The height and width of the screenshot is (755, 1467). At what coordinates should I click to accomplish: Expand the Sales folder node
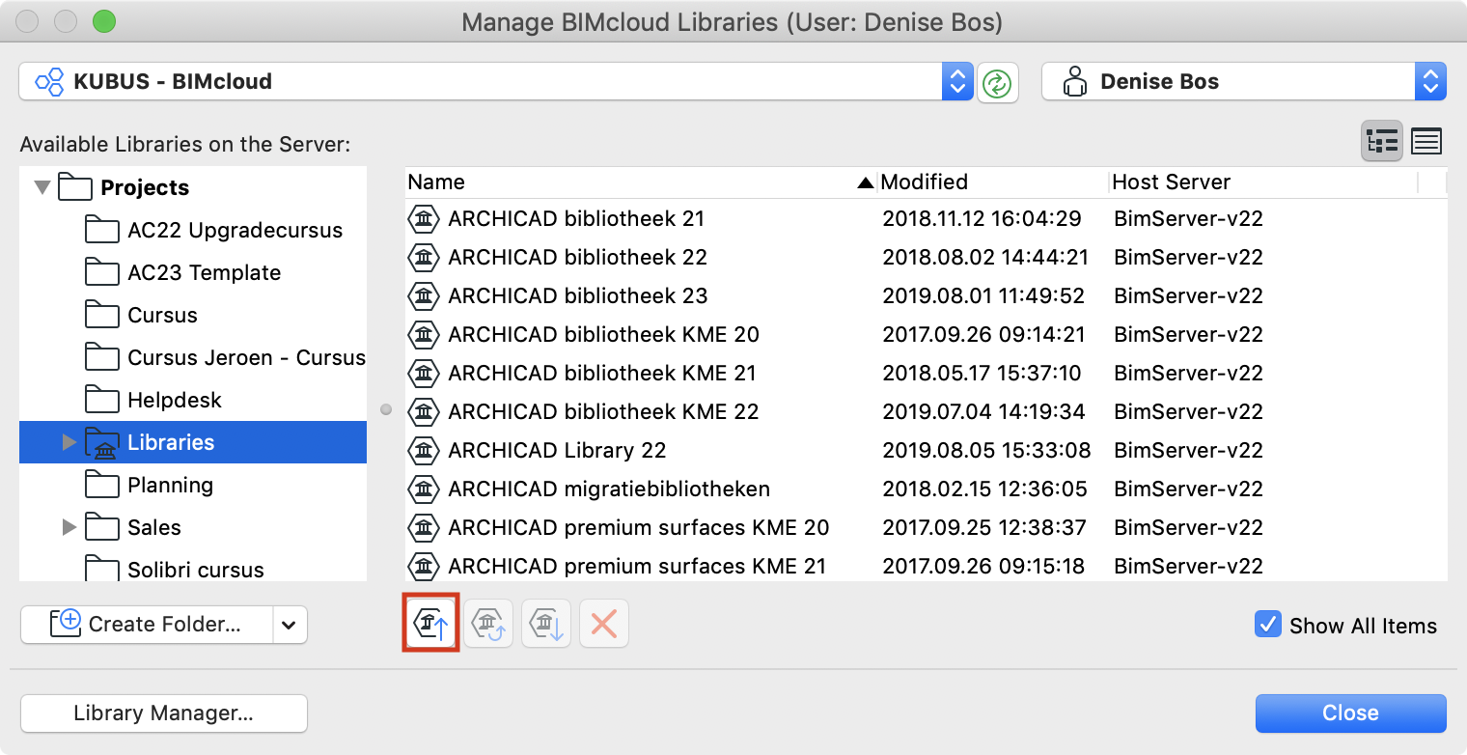69,527
